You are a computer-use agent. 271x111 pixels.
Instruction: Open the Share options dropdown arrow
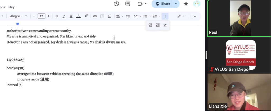point(176,4)
